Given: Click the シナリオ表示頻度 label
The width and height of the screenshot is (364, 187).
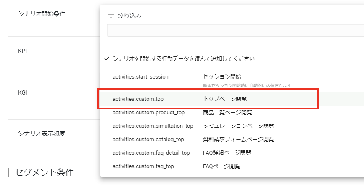Looking at the screenshot, I should [42, 134].
